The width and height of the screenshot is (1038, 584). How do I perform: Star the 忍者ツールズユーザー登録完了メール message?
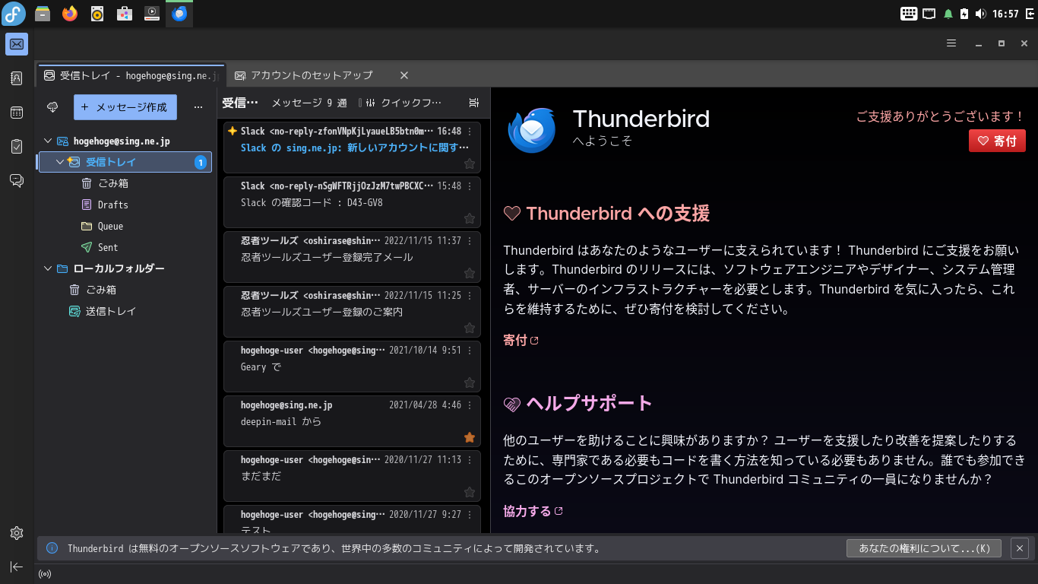tap(470, 273)
